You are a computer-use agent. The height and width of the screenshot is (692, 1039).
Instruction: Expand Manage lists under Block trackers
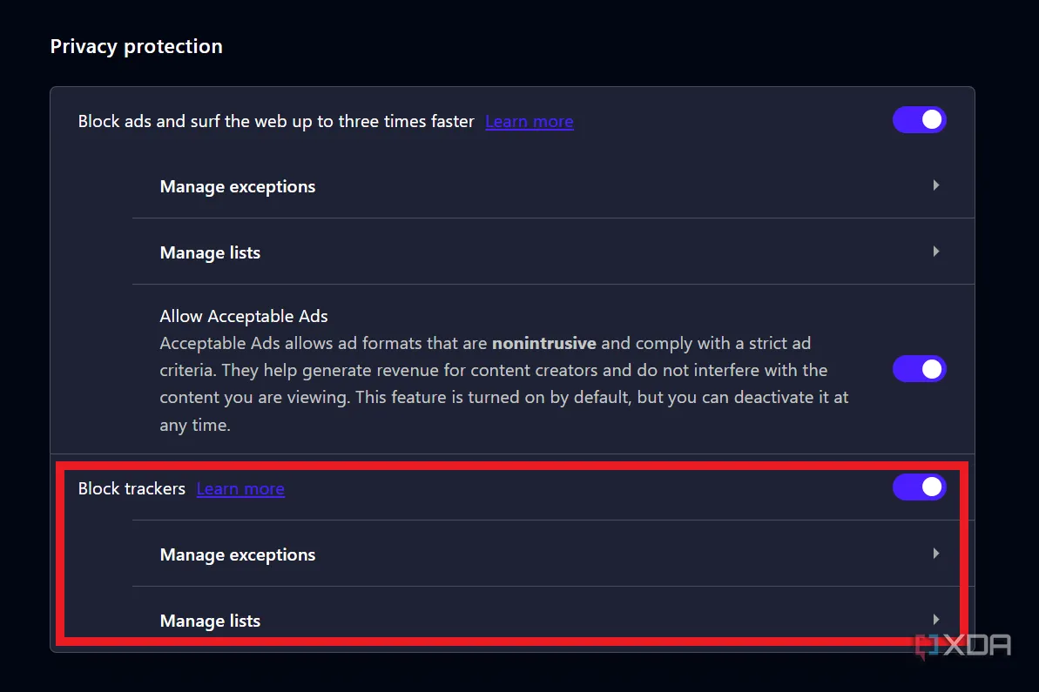(x=210, y=621)
